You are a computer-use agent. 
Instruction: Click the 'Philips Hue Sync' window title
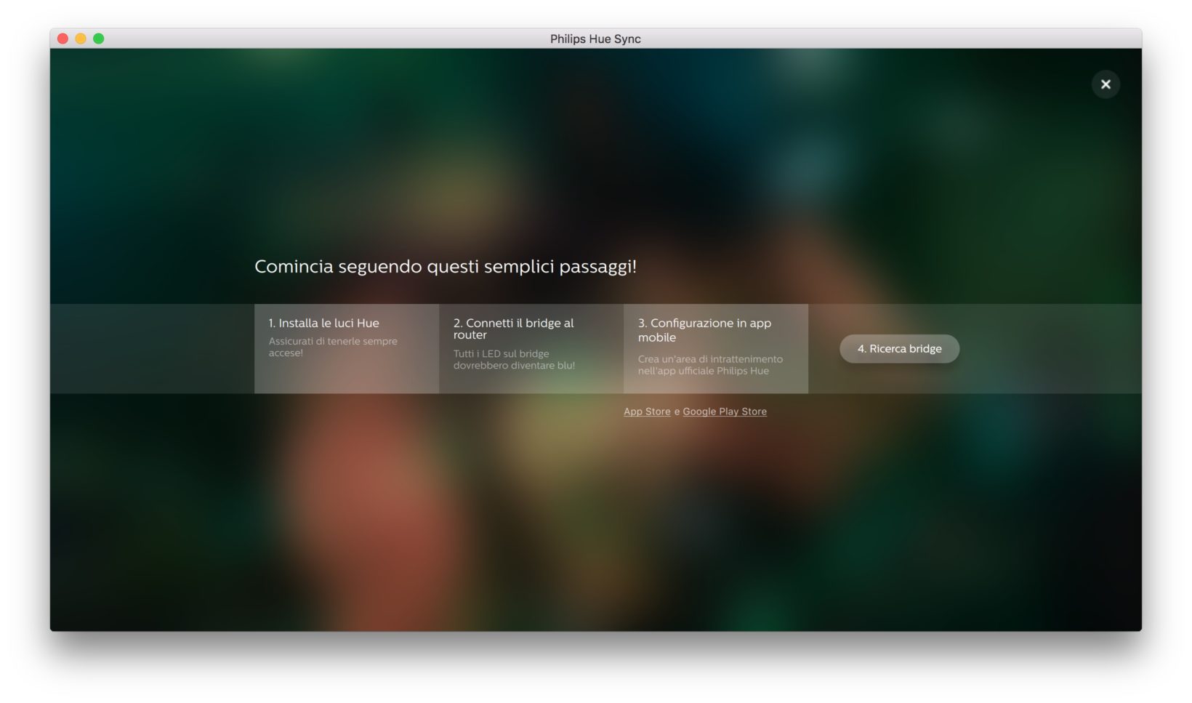point(595,39)
